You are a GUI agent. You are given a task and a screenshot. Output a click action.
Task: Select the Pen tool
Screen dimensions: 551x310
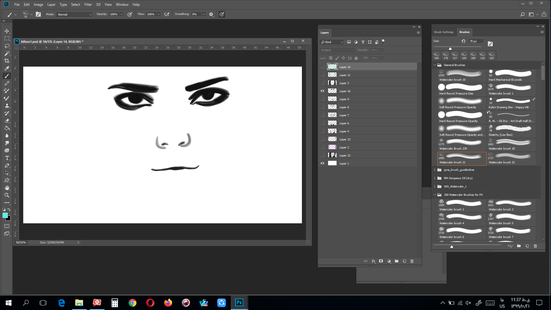(x=7, y=165)
